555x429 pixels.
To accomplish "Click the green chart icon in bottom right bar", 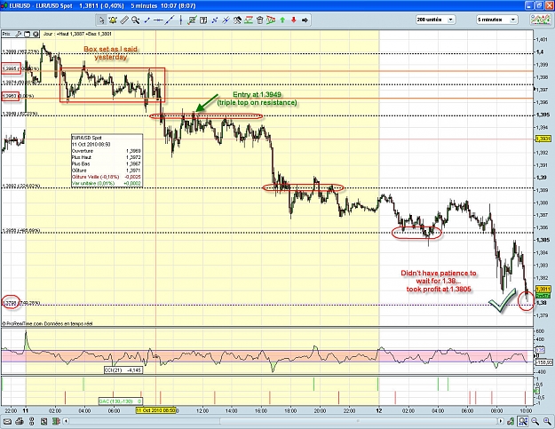I will click(511, 421).
